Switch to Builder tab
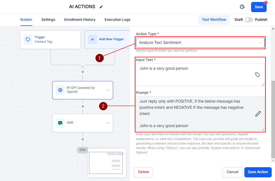Viewport: 275px width, 181px height. point(26,20)
